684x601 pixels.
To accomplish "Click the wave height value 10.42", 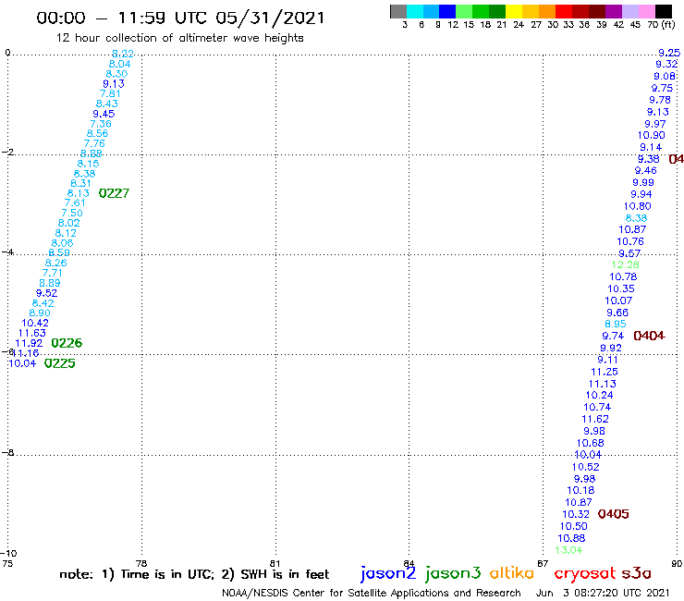I will (35, 323).
